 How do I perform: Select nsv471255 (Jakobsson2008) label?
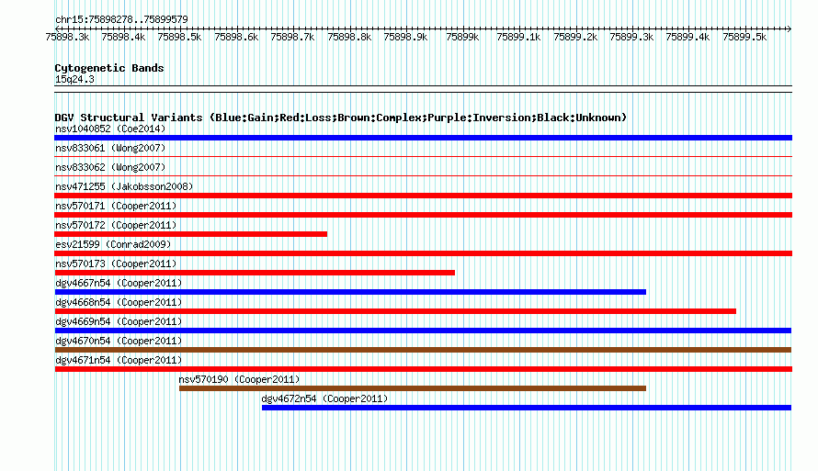[x=124, y=186]
